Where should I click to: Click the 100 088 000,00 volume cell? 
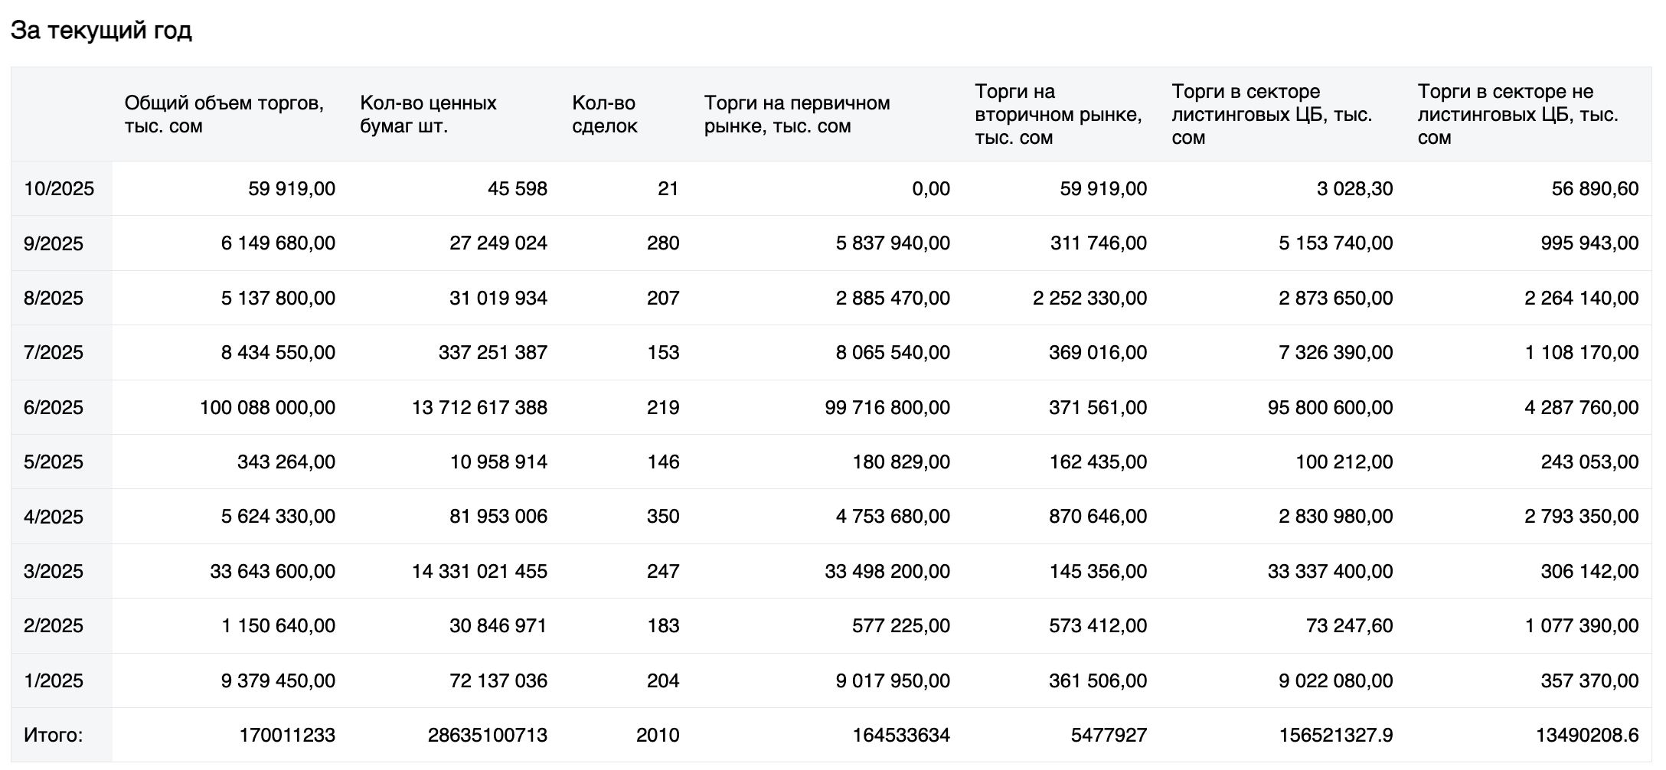tap(267, 407)
